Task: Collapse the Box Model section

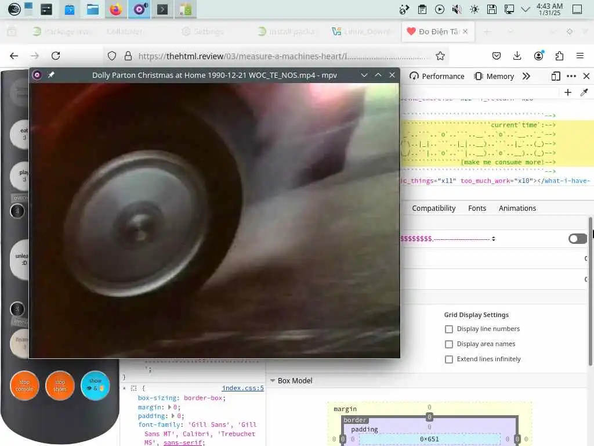Action: (273, 380)
